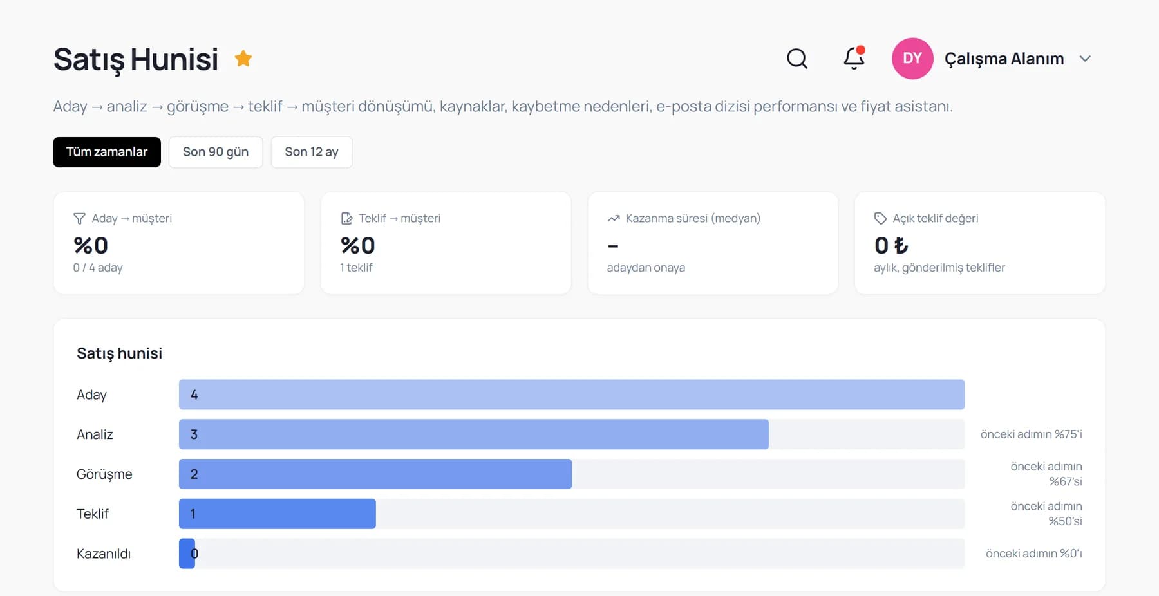Click the Aday → müşteri card title

tap(132, 219)
